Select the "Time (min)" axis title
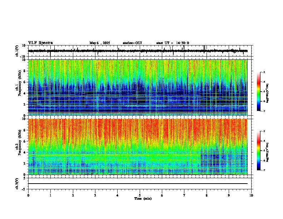Image resolution: width=283 pixels, height=219 pixels. coord(143,199)
